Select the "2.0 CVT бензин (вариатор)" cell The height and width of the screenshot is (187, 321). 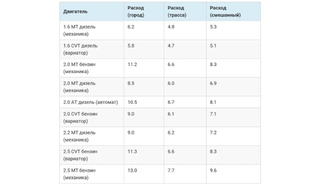pyautogui.click(x=80, y=118)
